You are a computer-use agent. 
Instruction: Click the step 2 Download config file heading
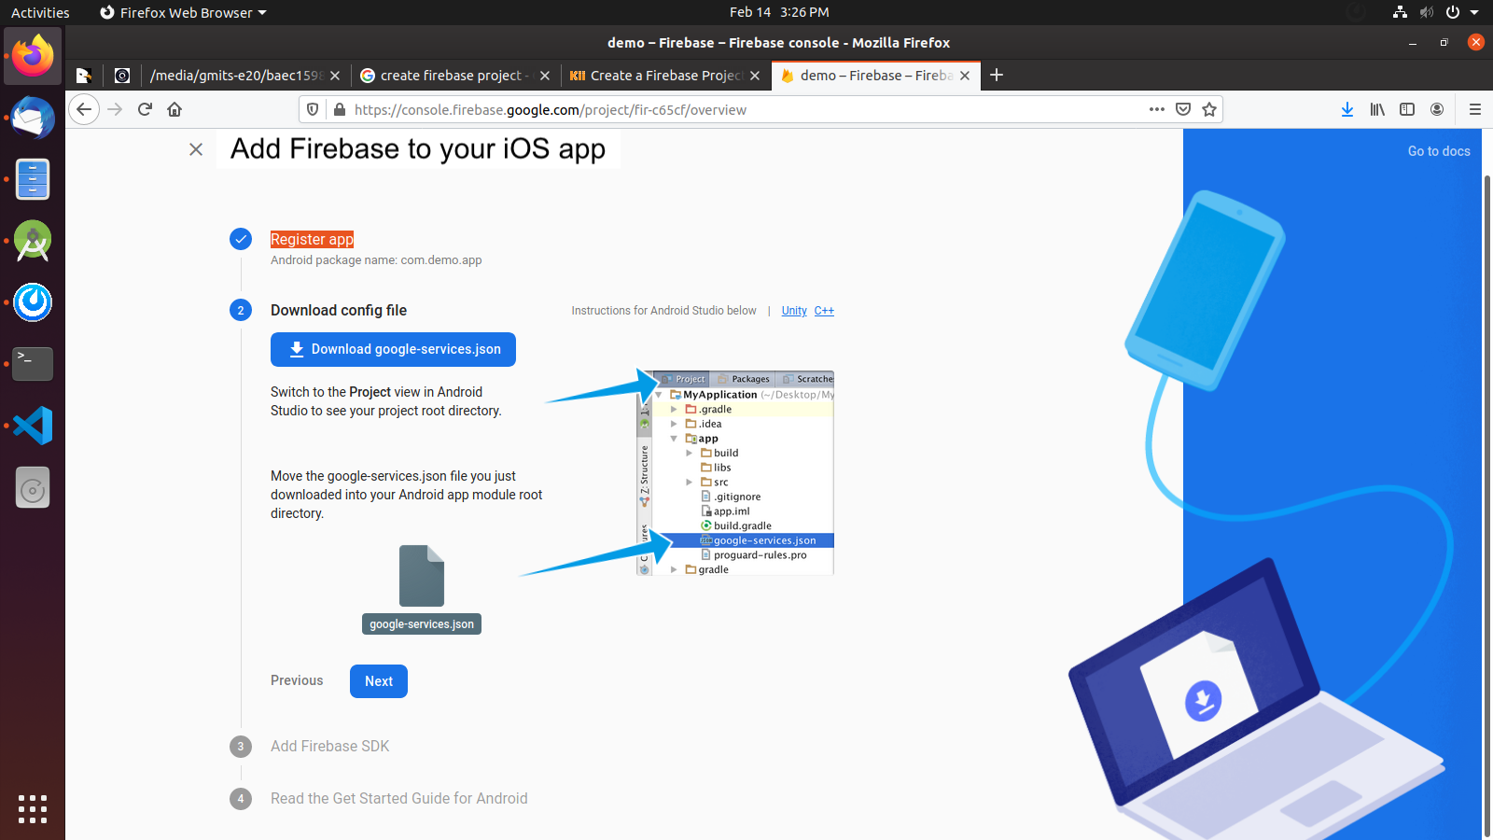click(339, 310)
